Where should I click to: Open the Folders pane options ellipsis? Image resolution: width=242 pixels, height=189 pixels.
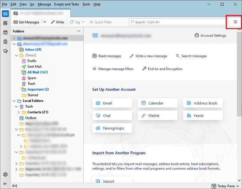pyautogui.click(x=79, y=31)
